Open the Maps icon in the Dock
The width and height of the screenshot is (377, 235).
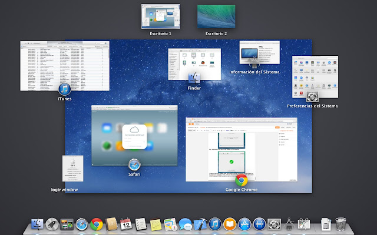[170, 224]
